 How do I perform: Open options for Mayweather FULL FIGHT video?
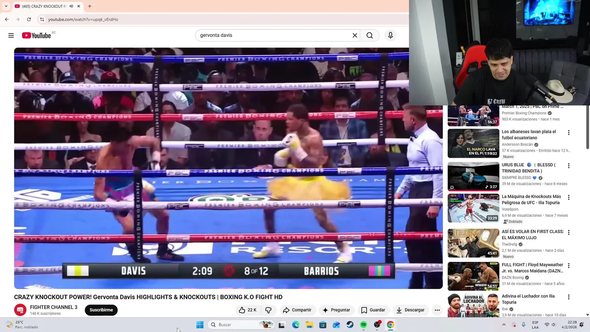point(568,266)
